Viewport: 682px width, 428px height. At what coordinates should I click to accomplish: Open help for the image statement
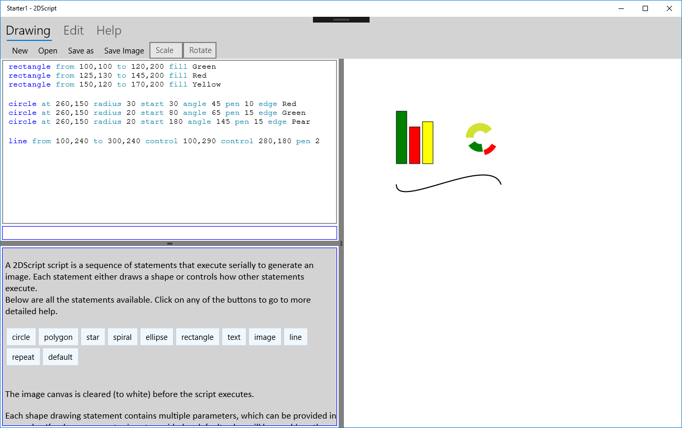click(x=265, y=337)
